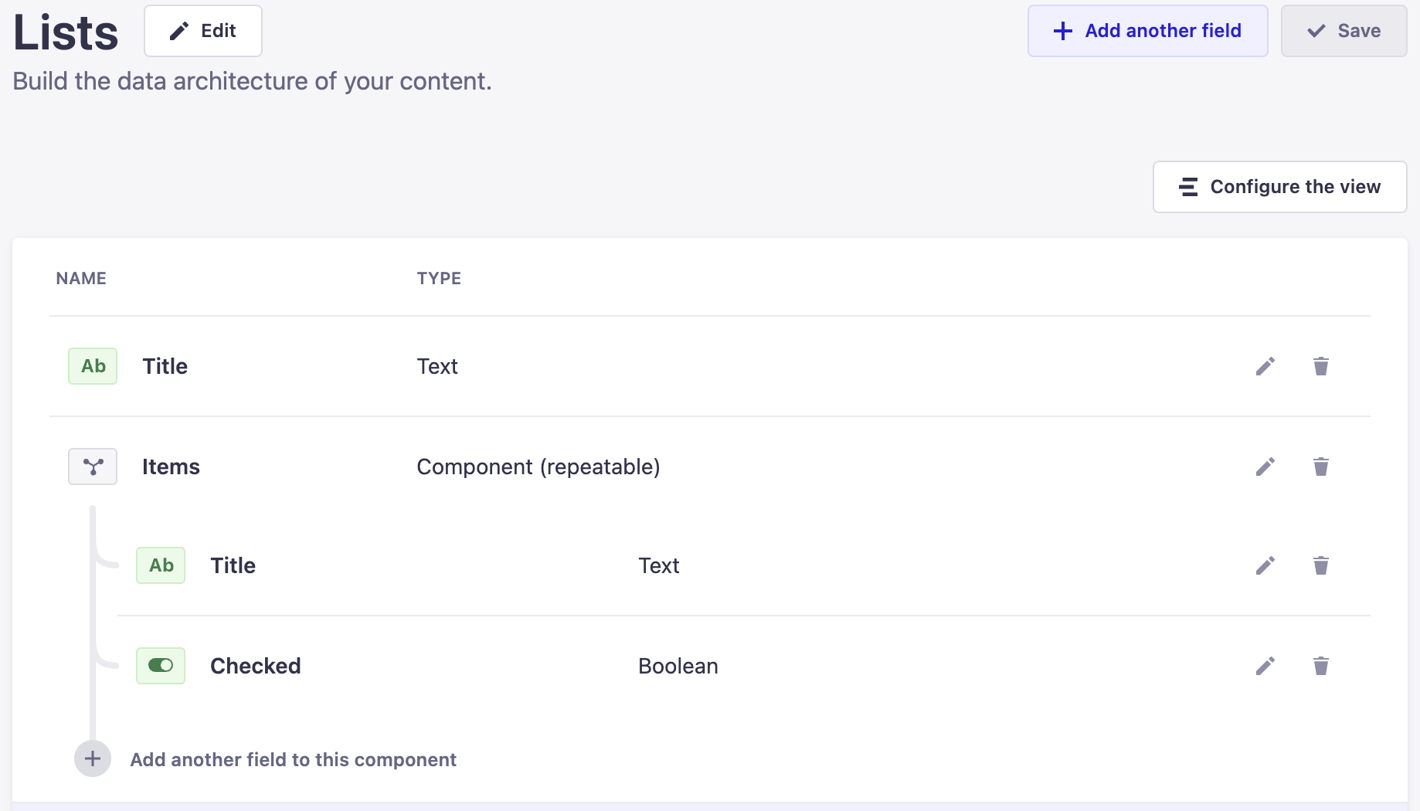Delete the top-level Title text field
The width and height of the screenshot is (1420, 811).
pyautogui.click(x=1320, y=366)
